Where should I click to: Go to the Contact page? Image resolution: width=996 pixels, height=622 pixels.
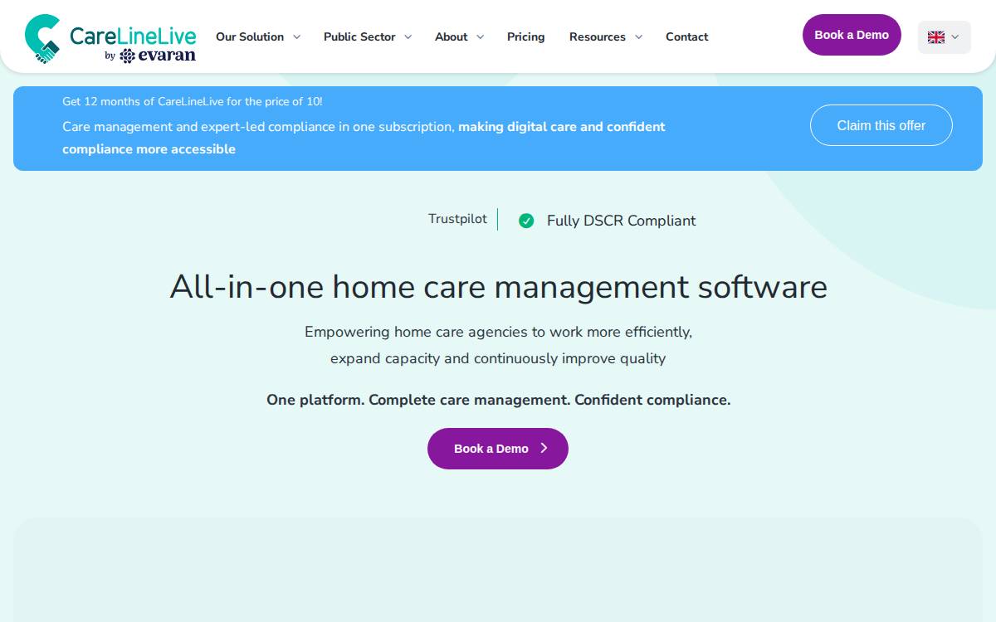click(x=687, y=36)
